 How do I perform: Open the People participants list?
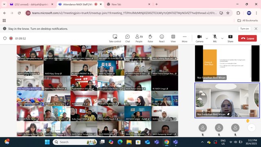click(139, 38)
